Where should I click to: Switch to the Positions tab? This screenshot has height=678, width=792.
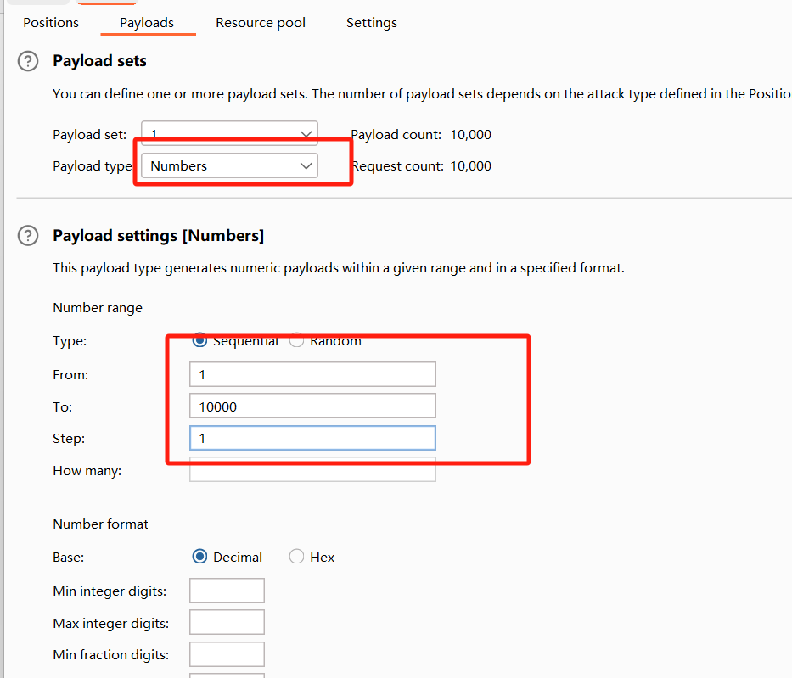[x=51, y=23]
